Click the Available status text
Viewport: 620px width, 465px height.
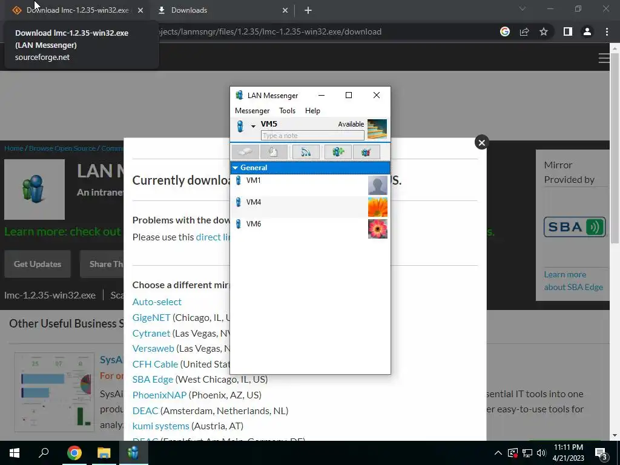(351, 124)
